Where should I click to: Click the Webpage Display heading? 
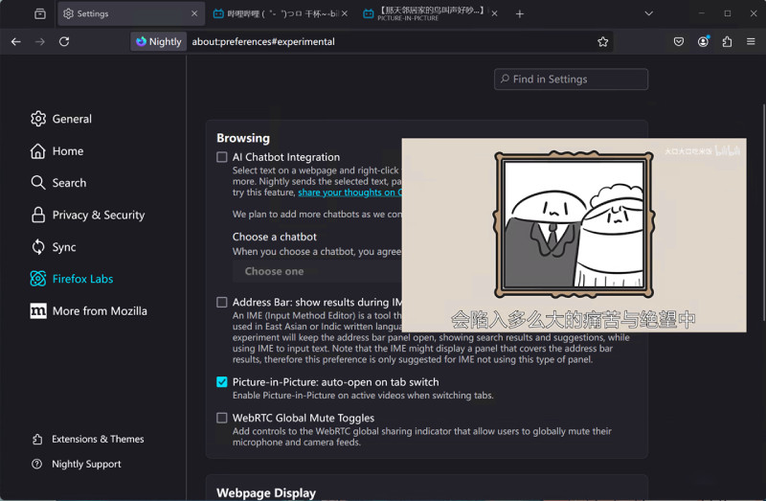pos(266,492)
